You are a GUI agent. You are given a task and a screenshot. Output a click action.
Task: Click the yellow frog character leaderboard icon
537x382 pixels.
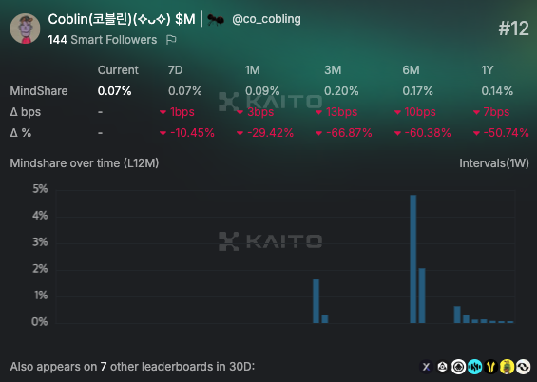click(507, 367)
